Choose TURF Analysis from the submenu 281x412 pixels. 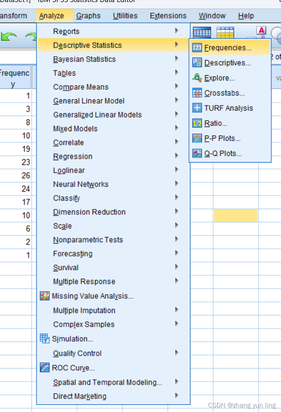click(x=230, y=108)
